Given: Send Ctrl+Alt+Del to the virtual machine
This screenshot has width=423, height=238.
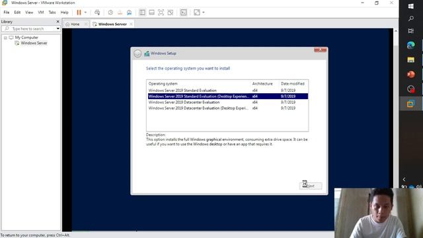Looking at the screenshot, I should click(x=97, y=13).
